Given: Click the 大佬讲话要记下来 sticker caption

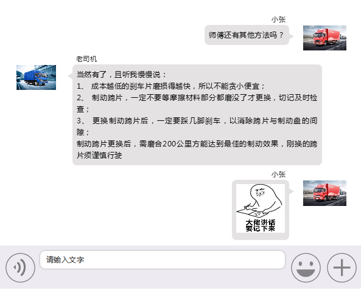Looking at the screenshot, I should point(261,225).
